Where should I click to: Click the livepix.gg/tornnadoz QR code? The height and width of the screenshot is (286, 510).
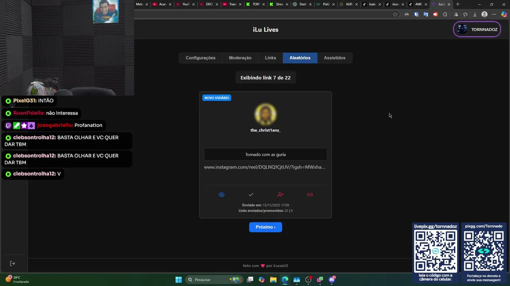[435, 251]
